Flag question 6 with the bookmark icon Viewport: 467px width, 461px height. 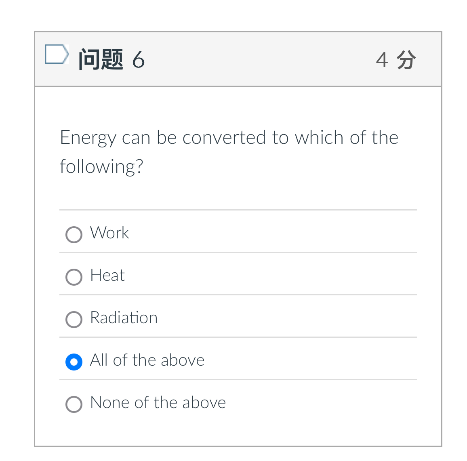pos(56,54)
